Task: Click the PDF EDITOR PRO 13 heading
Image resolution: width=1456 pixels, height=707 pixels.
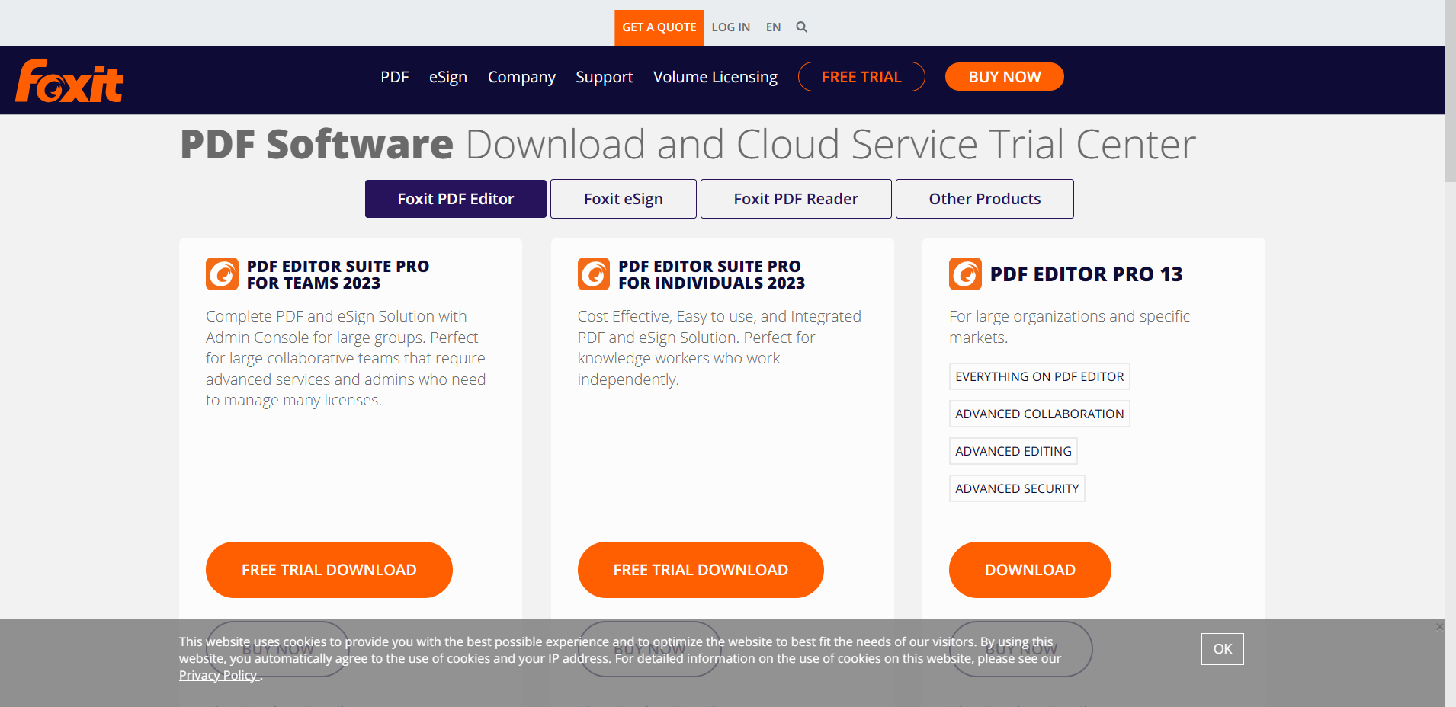Action: click(1086, 274)
